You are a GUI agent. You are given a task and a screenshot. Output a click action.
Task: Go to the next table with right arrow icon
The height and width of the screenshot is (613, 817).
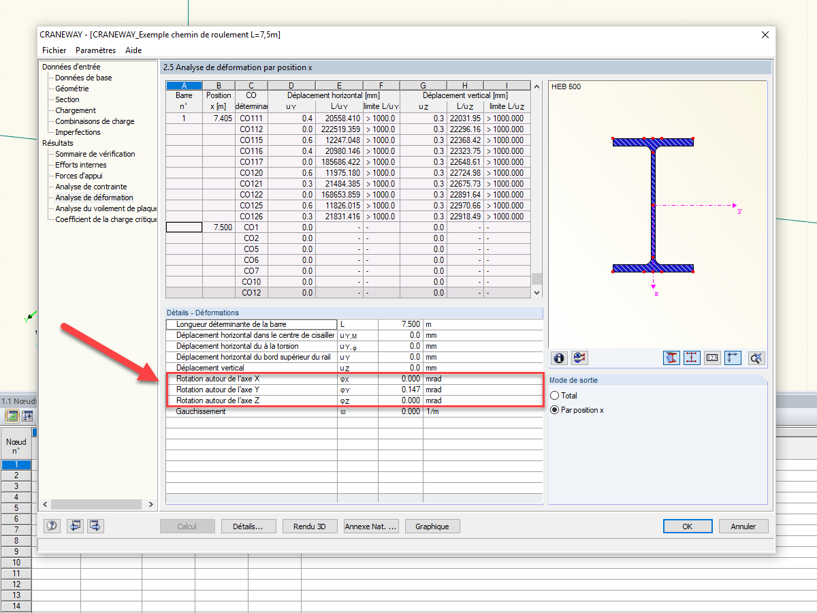click(x=96, y=526)
